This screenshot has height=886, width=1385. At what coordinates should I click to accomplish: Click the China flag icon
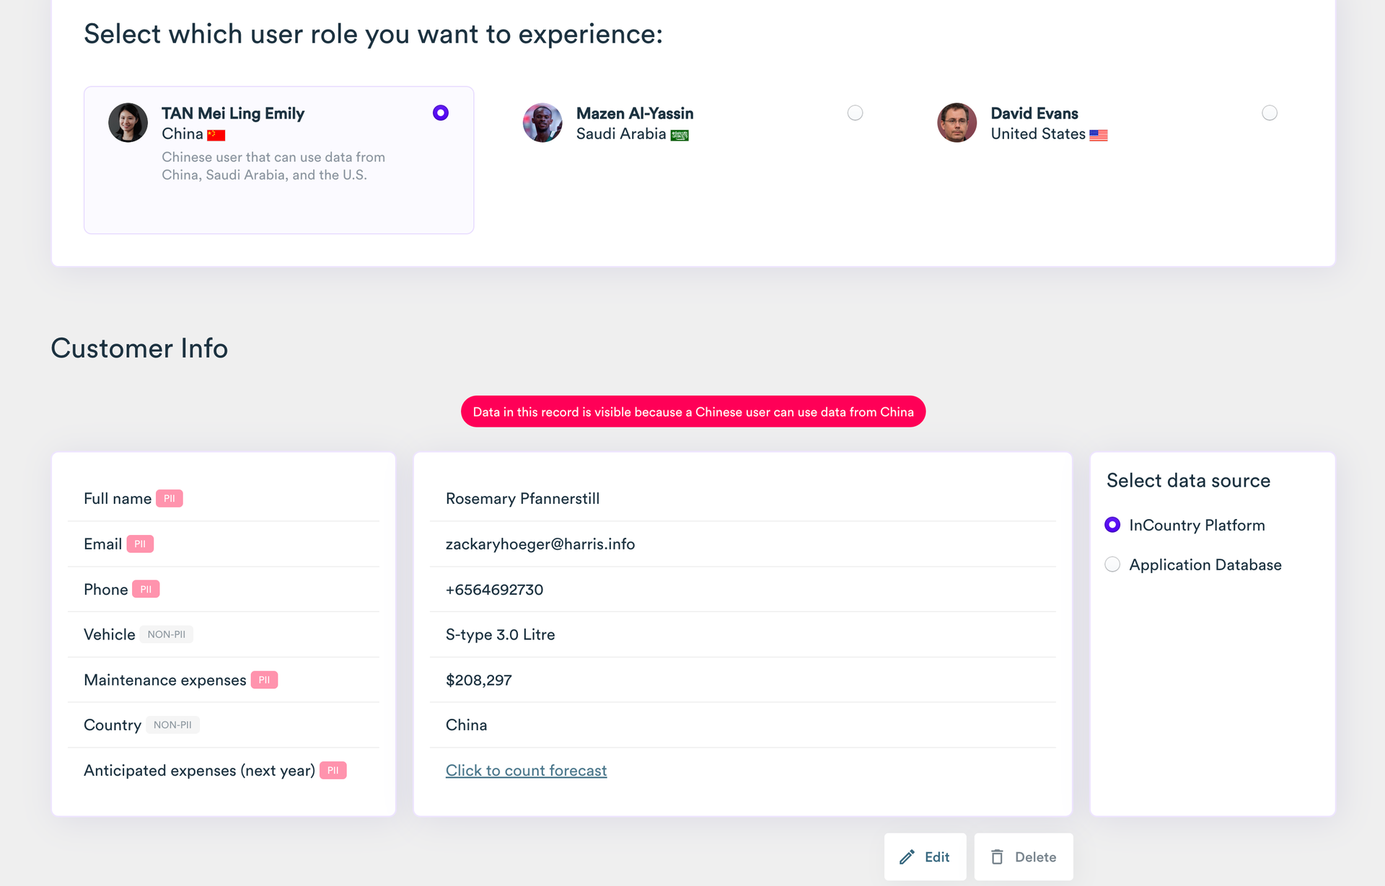click(x=216, y=135)
